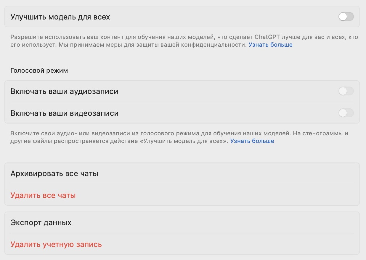The width and height of the screenshot is (366, 260).
Task: Turn on "Включать ваши видеозаписи" switch
Action: 346,113
